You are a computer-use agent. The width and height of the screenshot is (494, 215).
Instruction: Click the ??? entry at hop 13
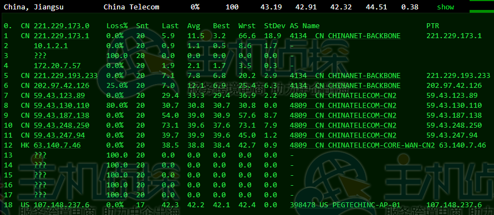(40, 155)
